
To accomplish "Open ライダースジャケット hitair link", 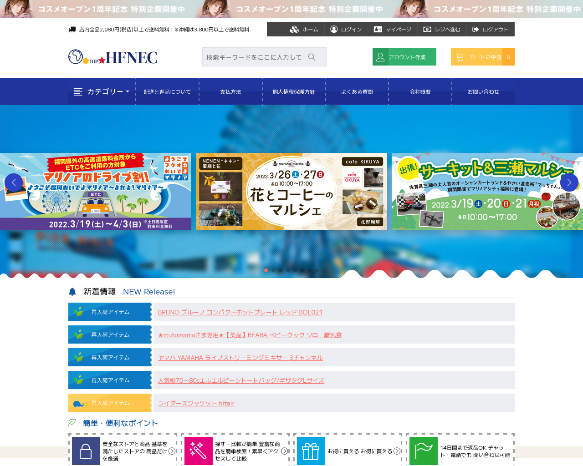I will pos(196,403).
